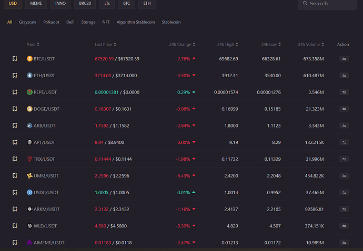Bookmark the AIMEME/USDT pair
The height and width of the screenshot is (251, 363).
(15, 243)
